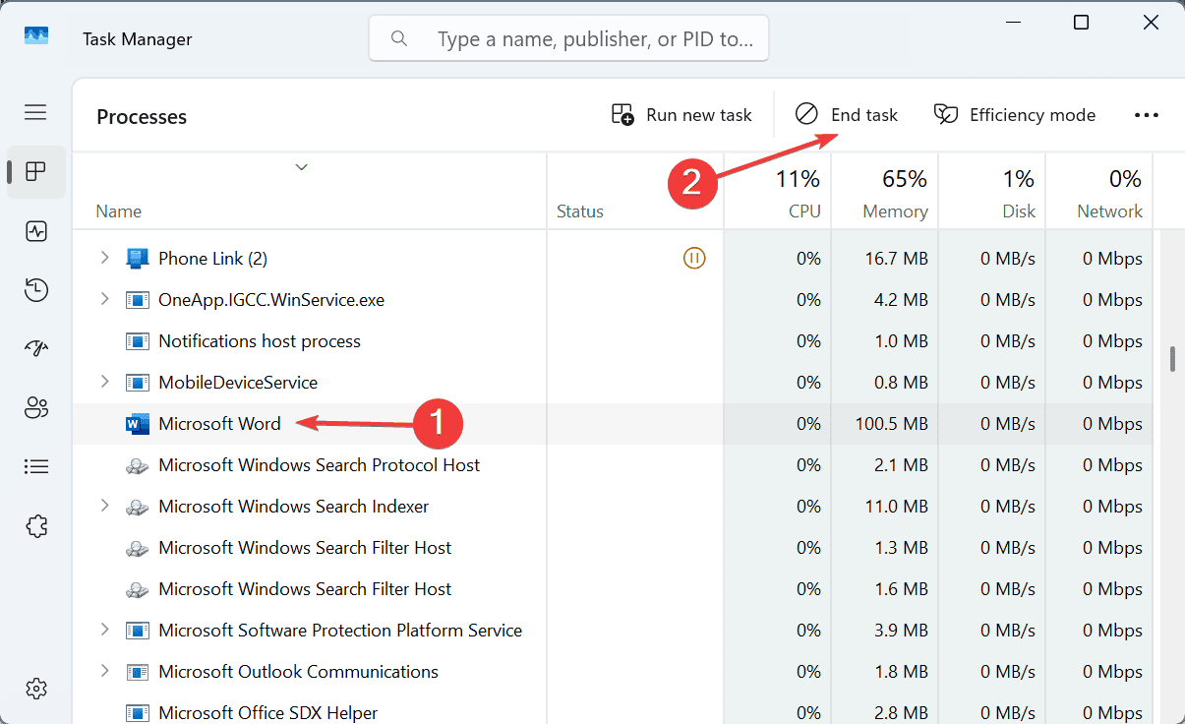Click the Microsoft Office SDX Helper icon

click(137, 713)
